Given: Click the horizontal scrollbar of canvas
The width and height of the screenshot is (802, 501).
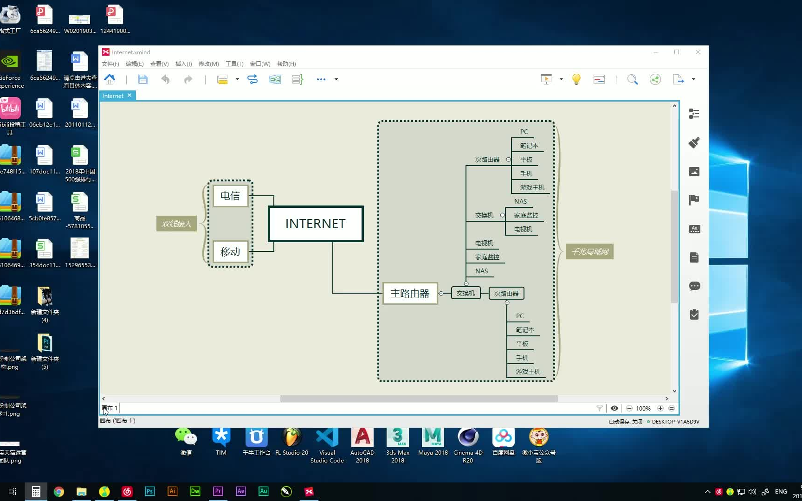Looking at the screenshot, I should pyautogui.click(x=419, y=398).
